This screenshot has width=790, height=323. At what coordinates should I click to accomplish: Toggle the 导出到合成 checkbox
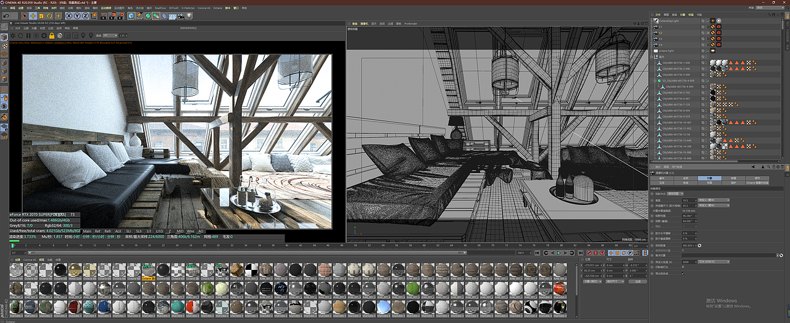click(683, 273)
